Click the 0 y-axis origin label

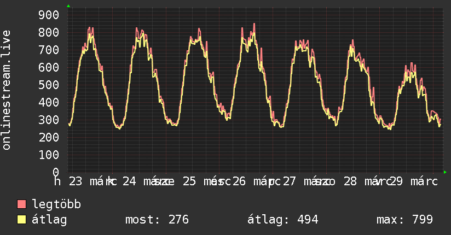tap(56, 172)
